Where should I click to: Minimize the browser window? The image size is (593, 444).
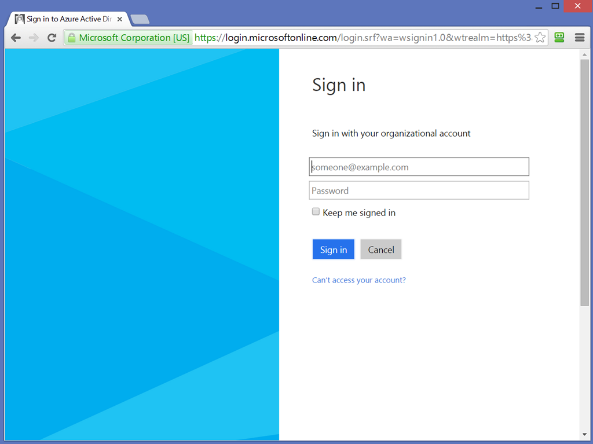(539, 7)
